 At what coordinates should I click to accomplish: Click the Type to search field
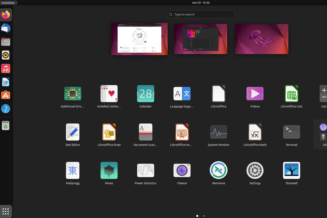[x=201, y=14]
